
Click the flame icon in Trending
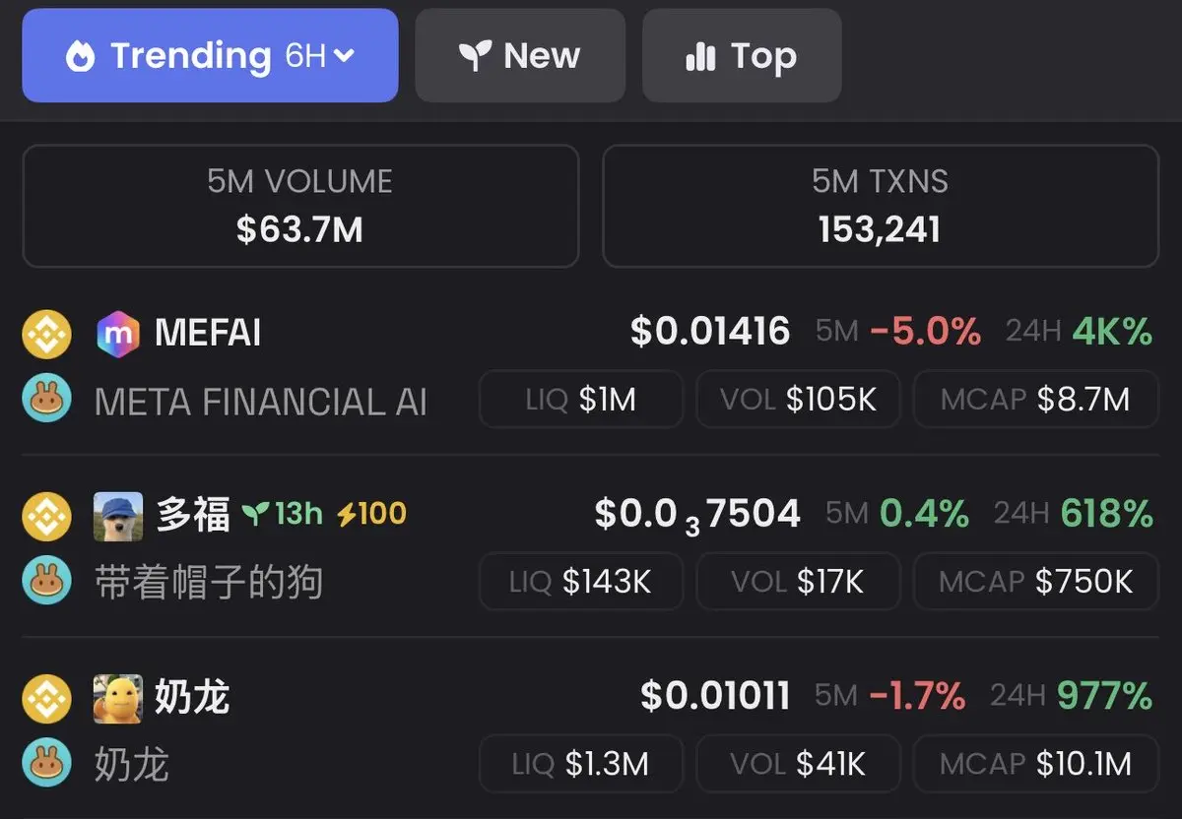point(80,56)
